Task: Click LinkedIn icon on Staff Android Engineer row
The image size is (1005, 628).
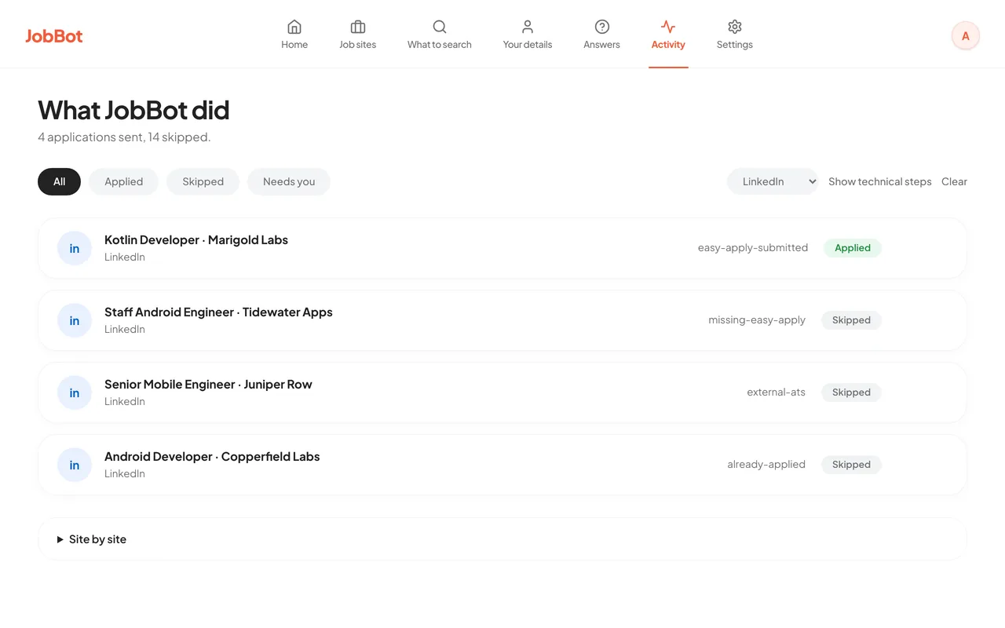Action: 75,320
